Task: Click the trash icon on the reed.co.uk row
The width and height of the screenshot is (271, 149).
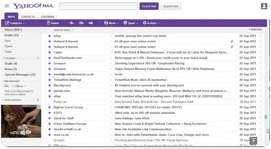Action: (261, 135)
